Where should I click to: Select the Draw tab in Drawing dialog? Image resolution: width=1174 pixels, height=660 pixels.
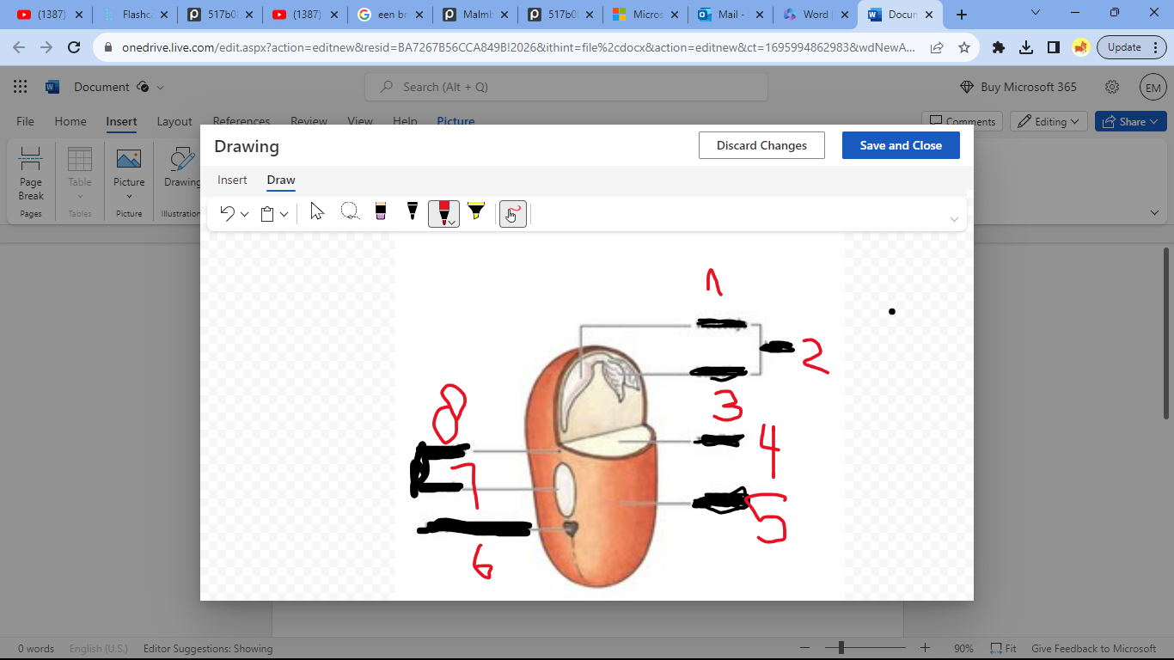[281, 180]
